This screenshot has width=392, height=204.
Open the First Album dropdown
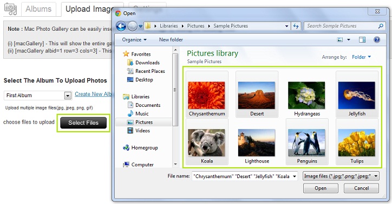click(x=38, y=96)
